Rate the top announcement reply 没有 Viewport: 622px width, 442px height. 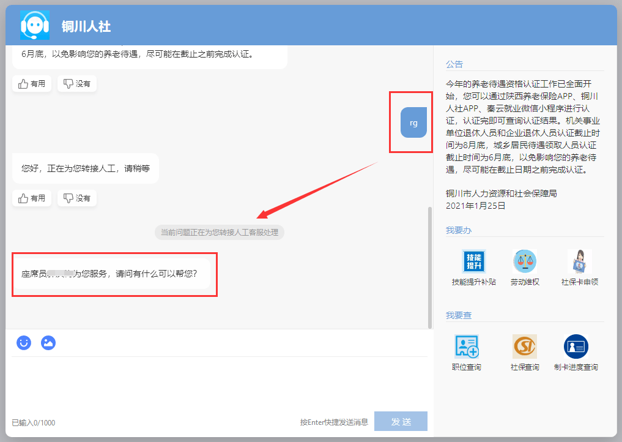[x=77, y=84]
